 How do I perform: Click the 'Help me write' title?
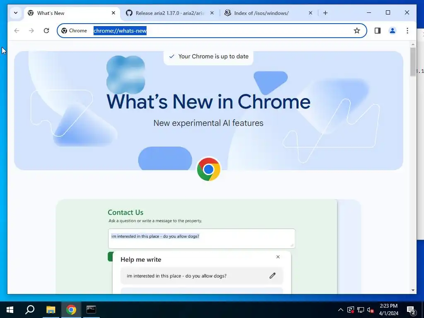[141, 260]
